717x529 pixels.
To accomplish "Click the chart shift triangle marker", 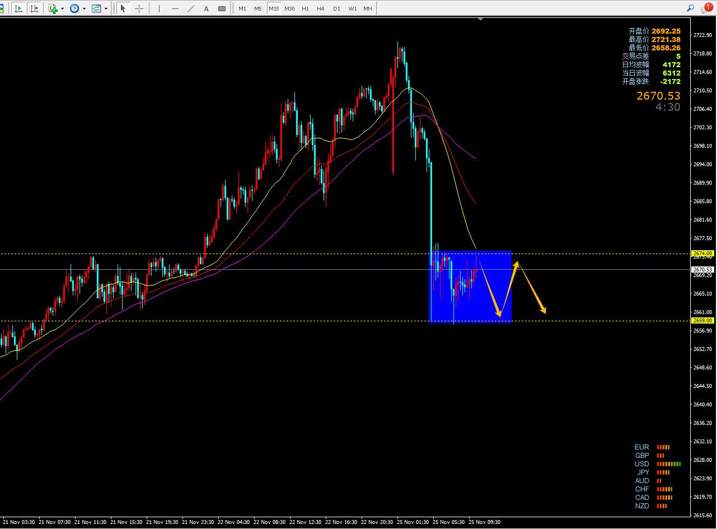I will click(480, 19).
